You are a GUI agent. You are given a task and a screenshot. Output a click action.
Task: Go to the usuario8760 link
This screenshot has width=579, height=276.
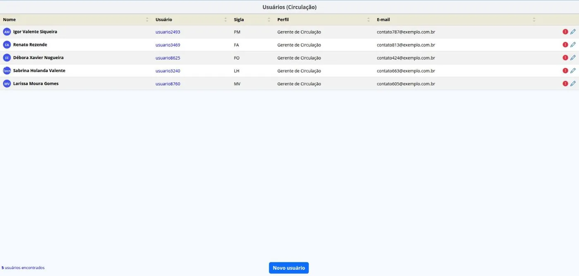coord(168,84)
